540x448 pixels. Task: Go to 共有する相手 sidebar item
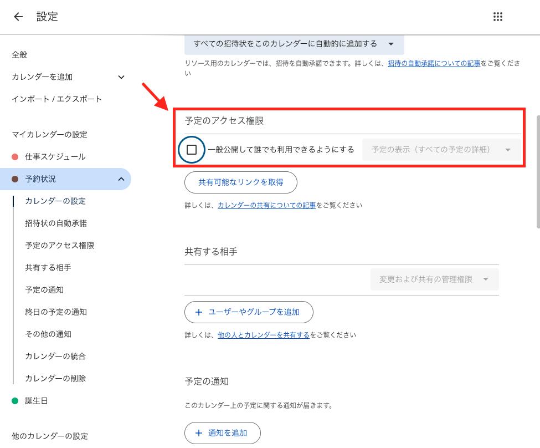coord(48,268)
